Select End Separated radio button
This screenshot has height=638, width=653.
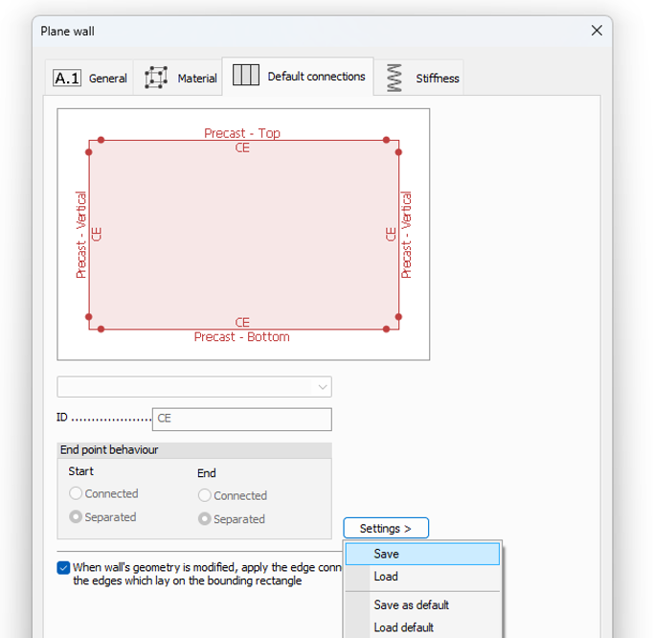(205, 519)
